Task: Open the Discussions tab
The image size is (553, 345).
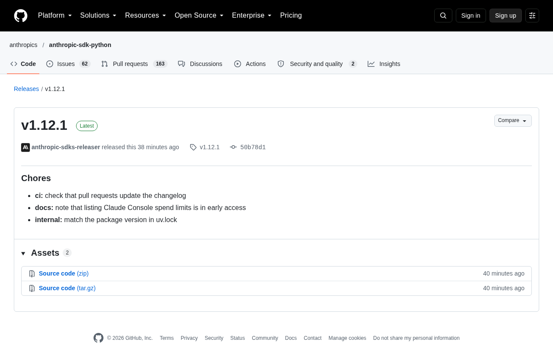Action: click(x=200, y=64)
